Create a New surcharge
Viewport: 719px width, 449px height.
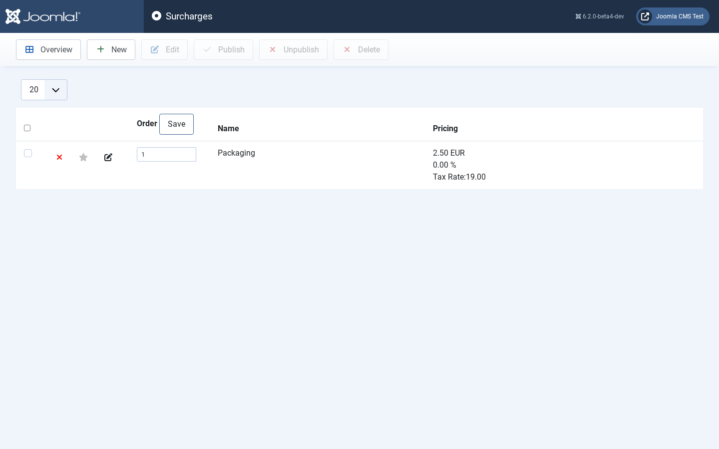coord(111,49)
